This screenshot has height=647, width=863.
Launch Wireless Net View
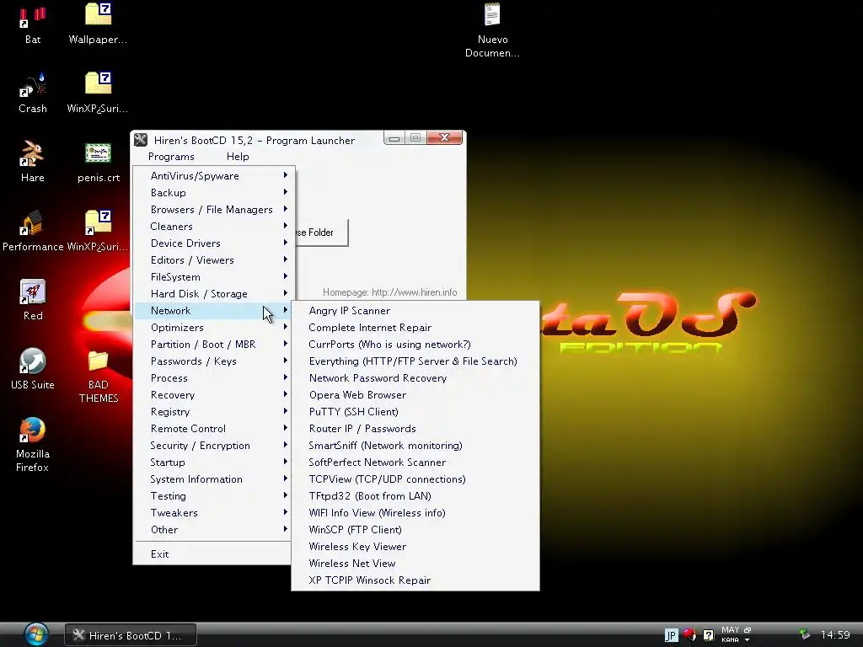[415, 564]
